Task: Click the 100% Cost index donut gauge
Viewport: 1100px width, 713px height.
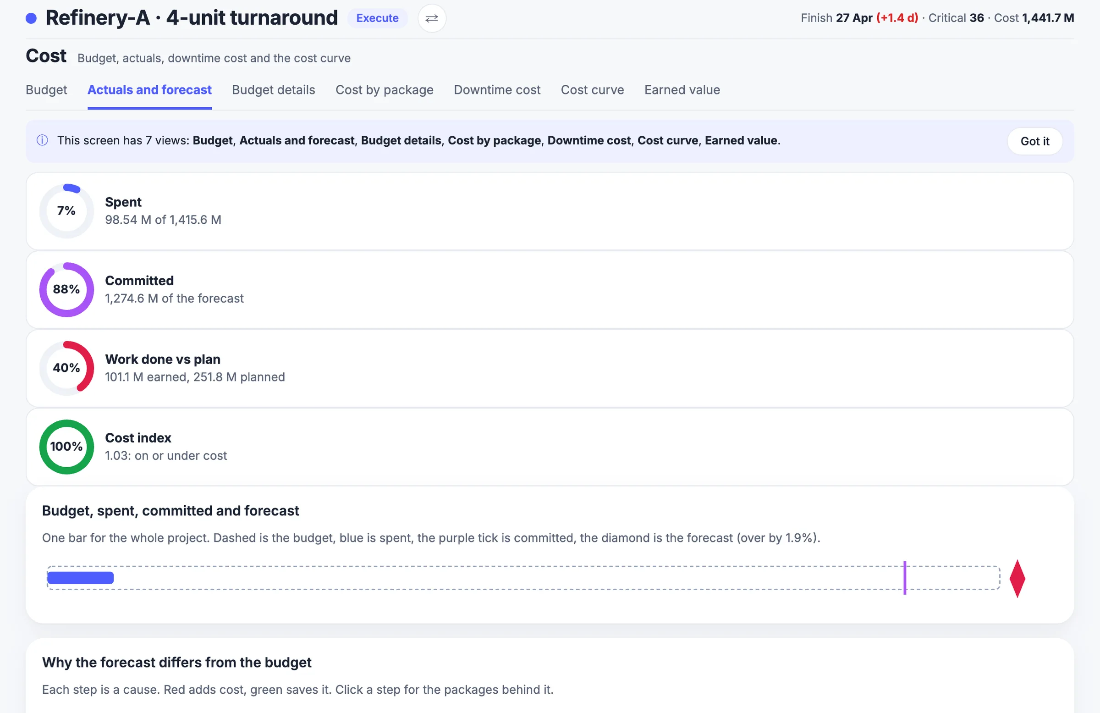Action: point(66,447)
